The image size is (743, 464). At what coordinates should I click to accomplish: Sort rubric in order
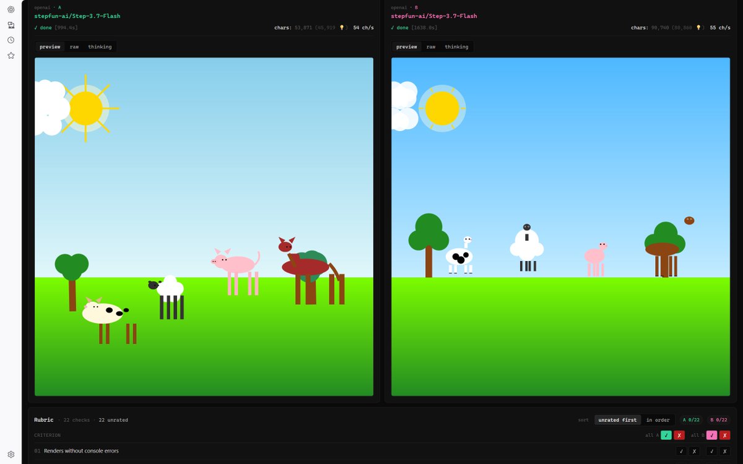click(x=658, y=420)
